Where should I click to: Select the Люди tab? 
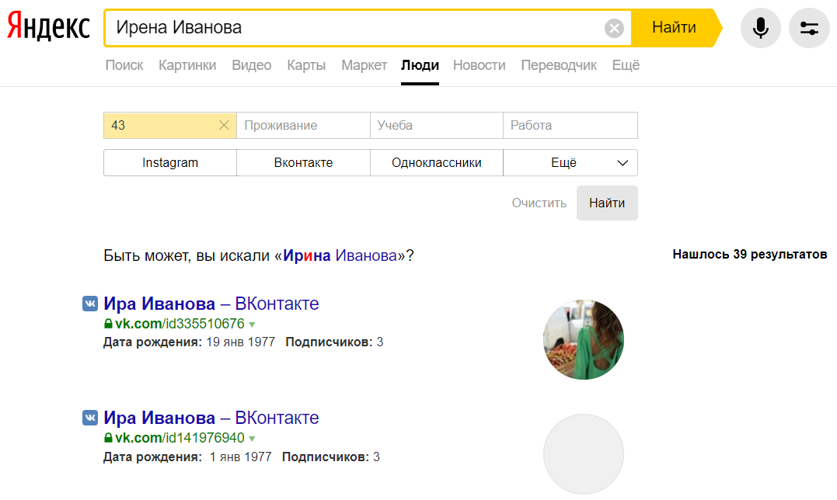420,65
